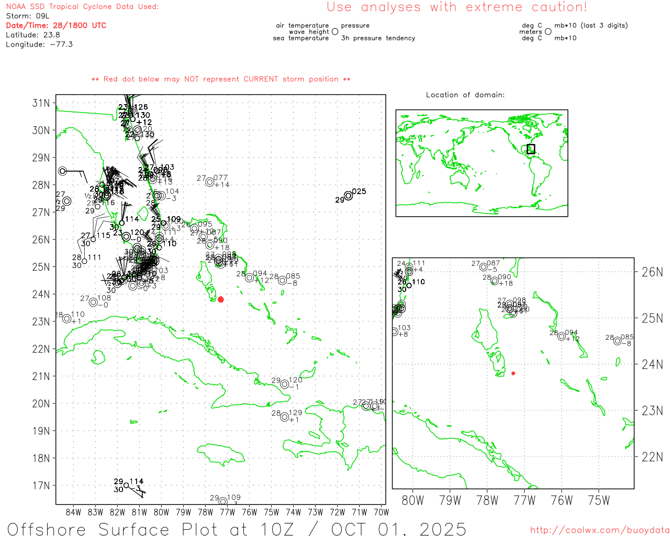Screen dimensions: 670x536
Task: Click the red storm position dot on the main map
Action: point(221,299)
